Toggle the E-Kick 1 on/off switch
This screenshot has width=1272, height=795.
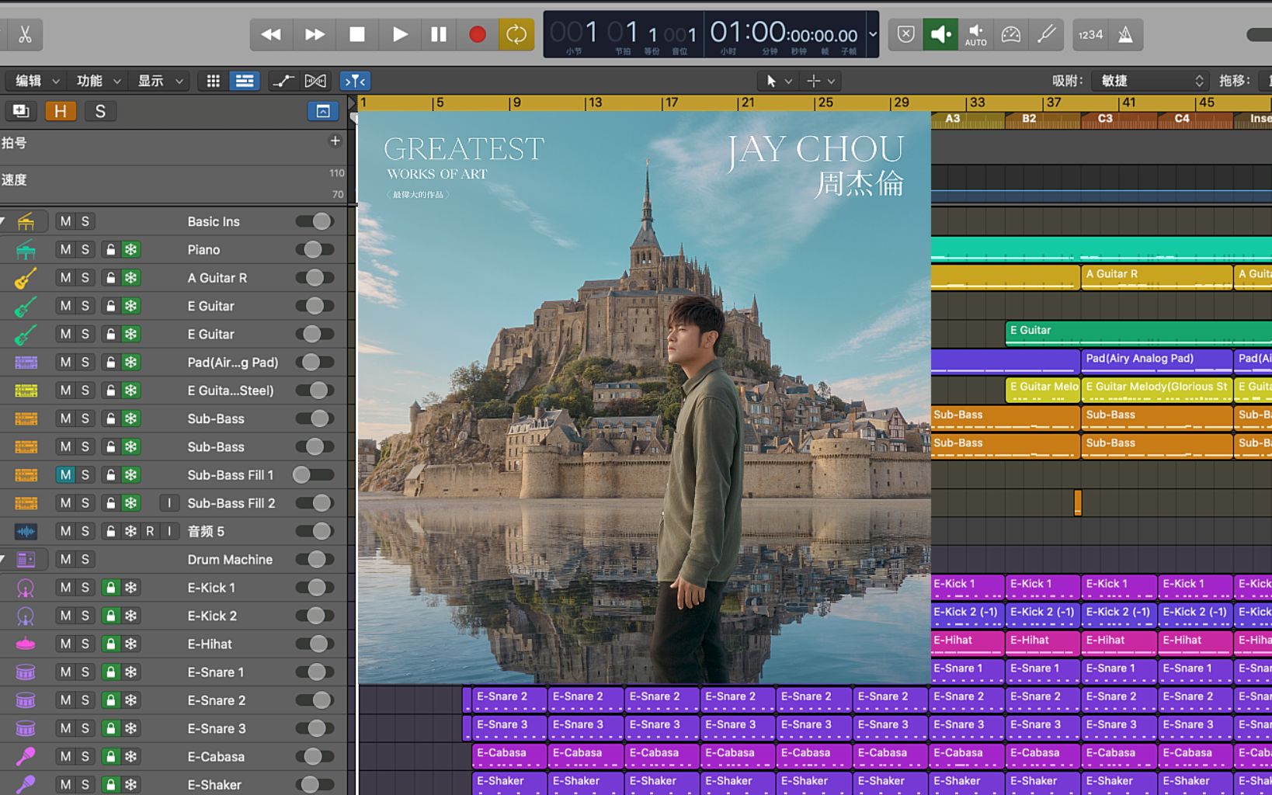click(315, 588)
